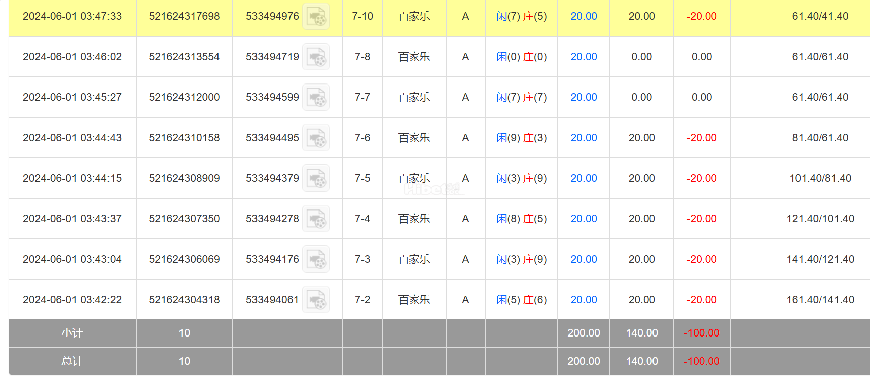Screen dimensions: 870x378
Task: Click result 闲(8) 庄(5) cell
Action: [521, 219]
